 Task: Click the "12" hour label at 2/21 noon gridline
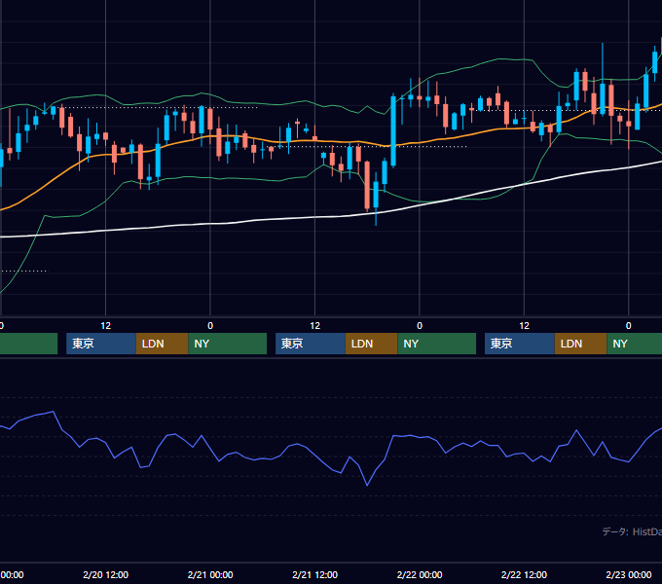(x=315, y=326)
